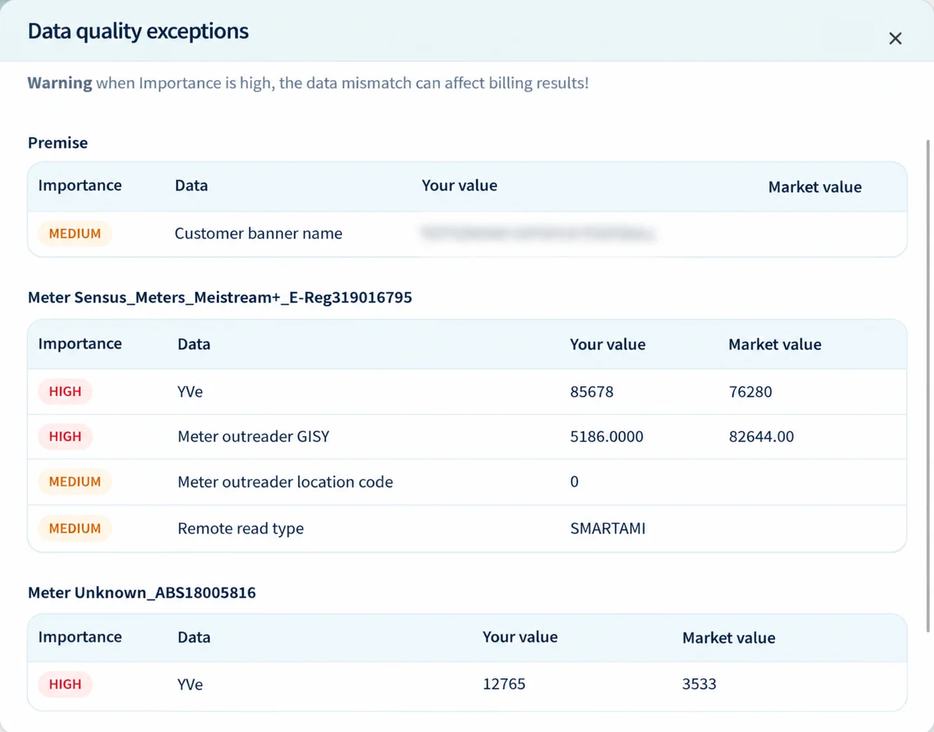This screenshot has width=934, height=732.
Task: Select value 12765
Action: (x=504, y=684)
